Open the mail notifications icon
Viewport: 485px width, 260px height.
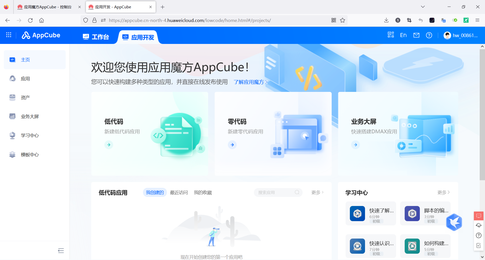[416, 35]
